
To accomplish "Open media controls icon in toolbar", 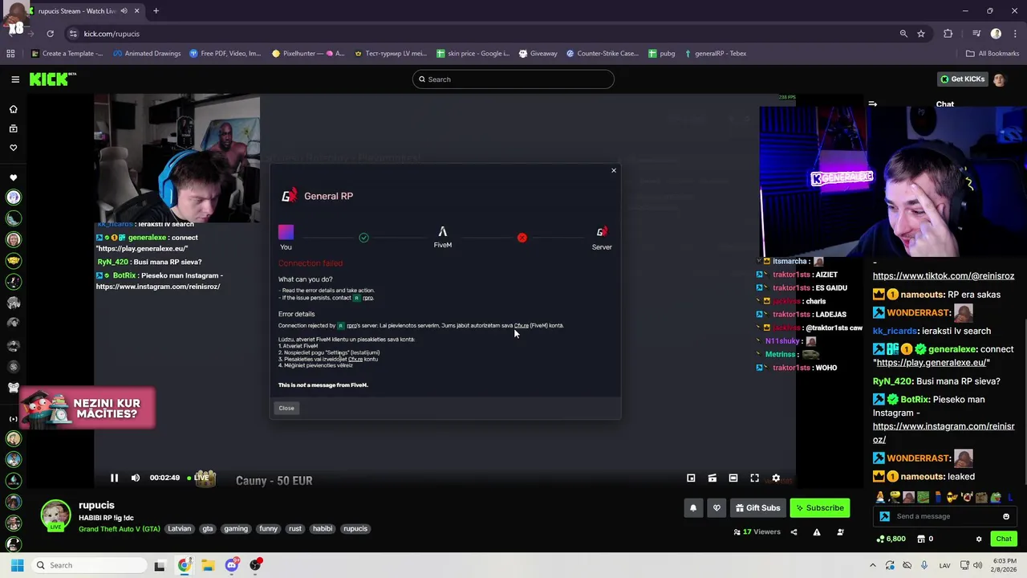I will pyautogui.click(x=976, y=34).
